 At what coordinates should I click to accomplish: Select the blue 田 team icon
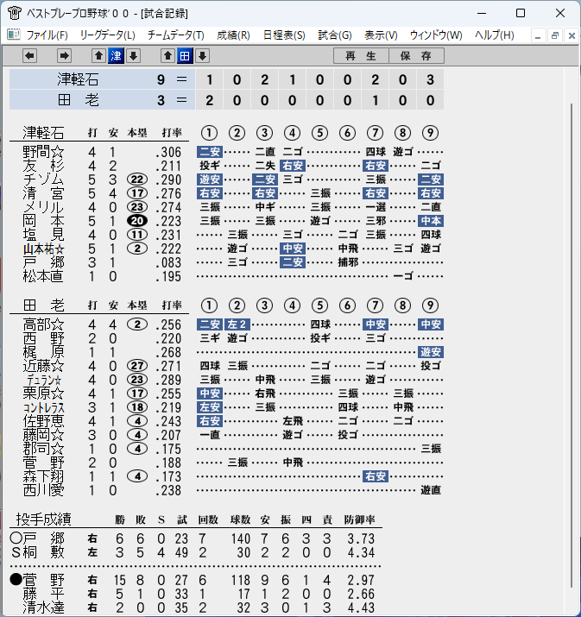tap(185, 56)
